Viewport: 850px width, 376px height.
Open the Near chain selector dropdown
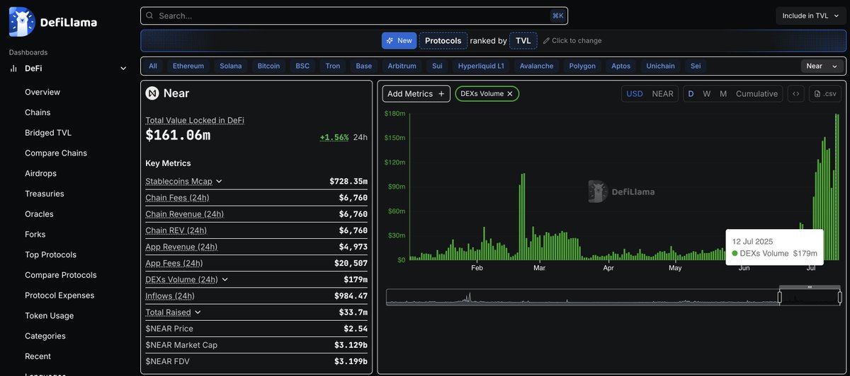pos(823,66)
